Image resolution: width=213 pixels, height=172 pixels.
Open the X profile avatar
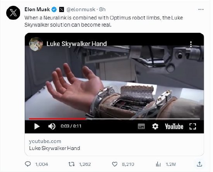[x=13, y=13]
